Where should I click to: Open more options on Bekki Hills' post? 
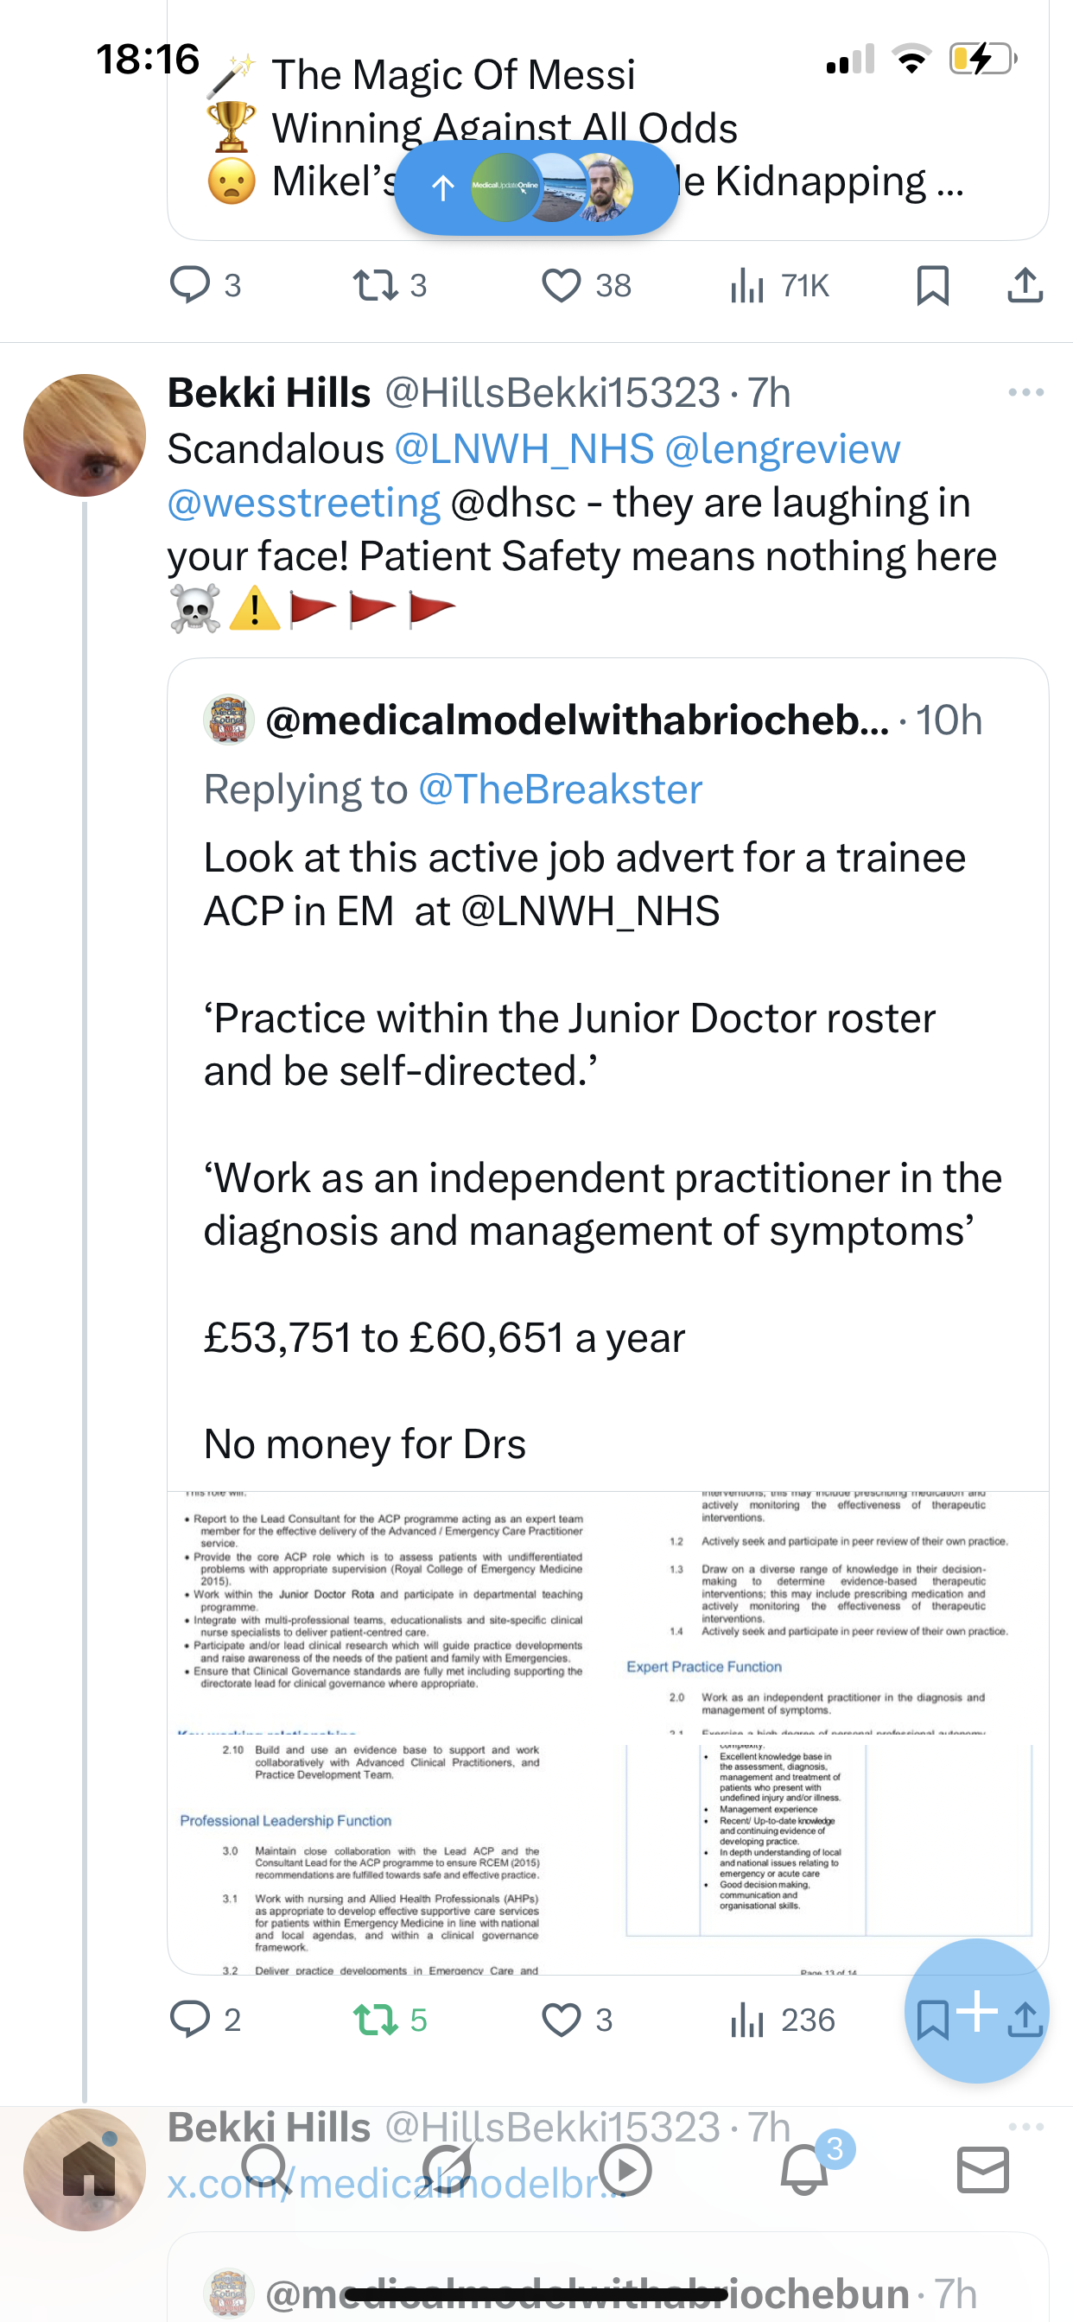tap(1026, 392)
